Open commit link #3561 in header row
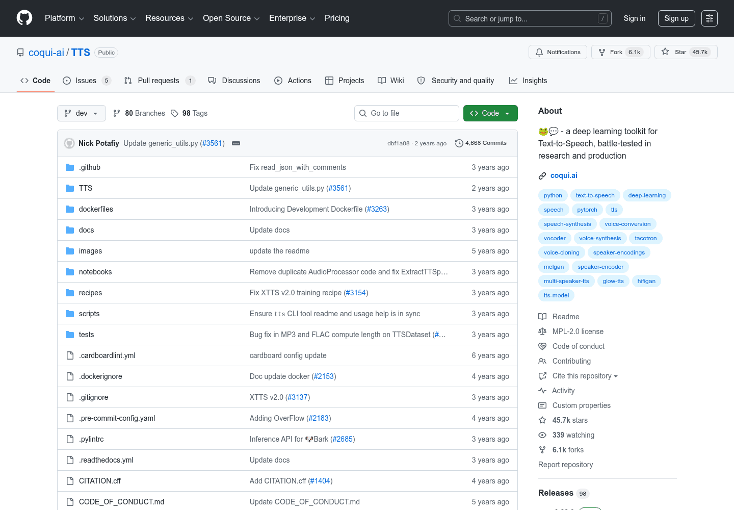The image size is (734, 510). tap(212, 143)
